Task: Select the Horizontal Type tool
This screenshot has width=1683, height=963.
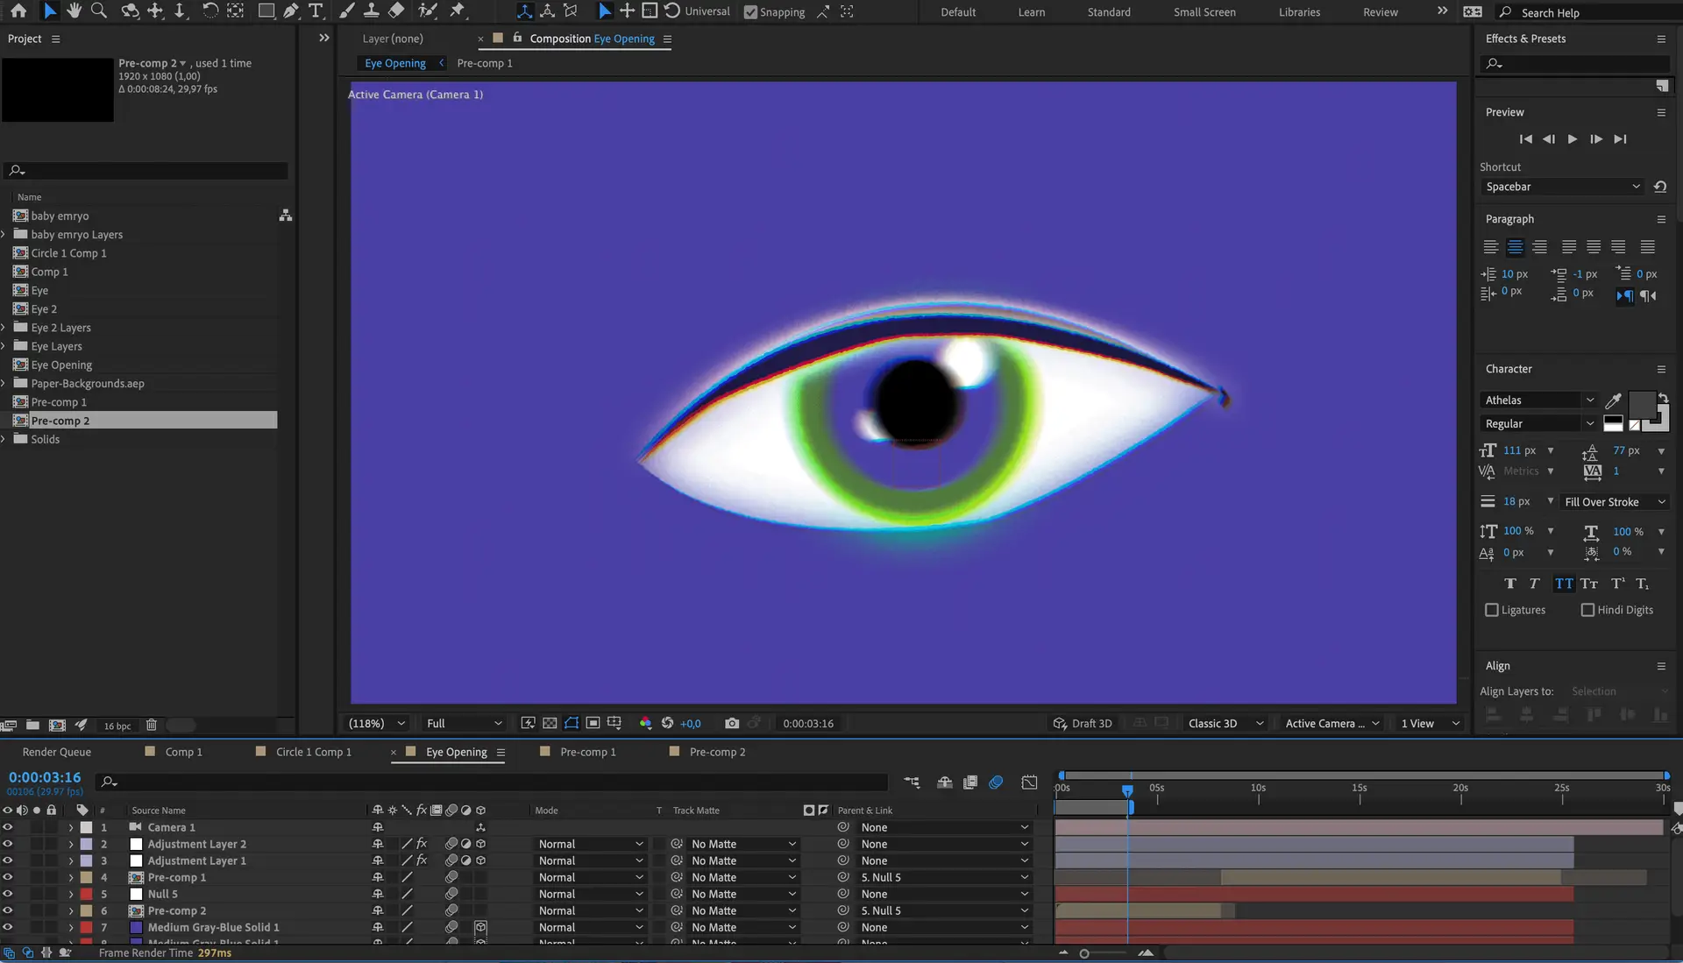Action: click(316, 11)
